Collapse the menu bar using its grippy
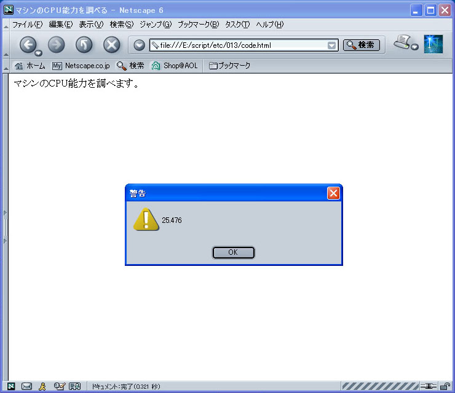 click(x=6, y=25)
